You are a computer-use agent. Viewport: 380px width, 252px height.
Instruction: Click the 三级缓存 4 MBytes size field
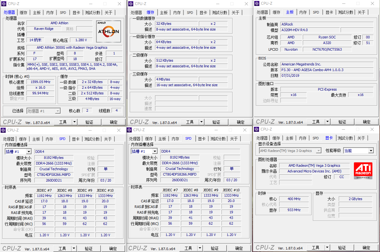(x=176, y=79)
